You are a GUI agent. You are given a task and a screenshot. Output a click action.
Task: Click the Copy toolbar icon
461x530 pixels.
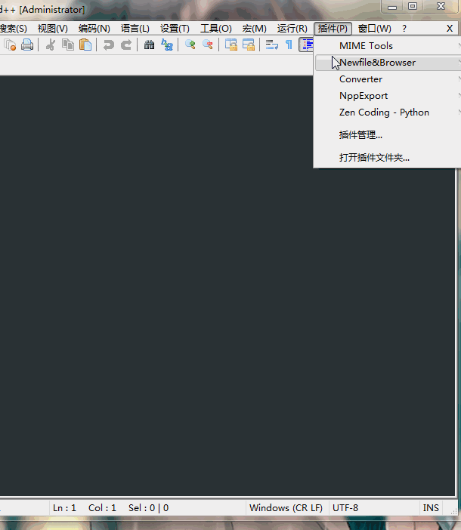click(68, 45)
